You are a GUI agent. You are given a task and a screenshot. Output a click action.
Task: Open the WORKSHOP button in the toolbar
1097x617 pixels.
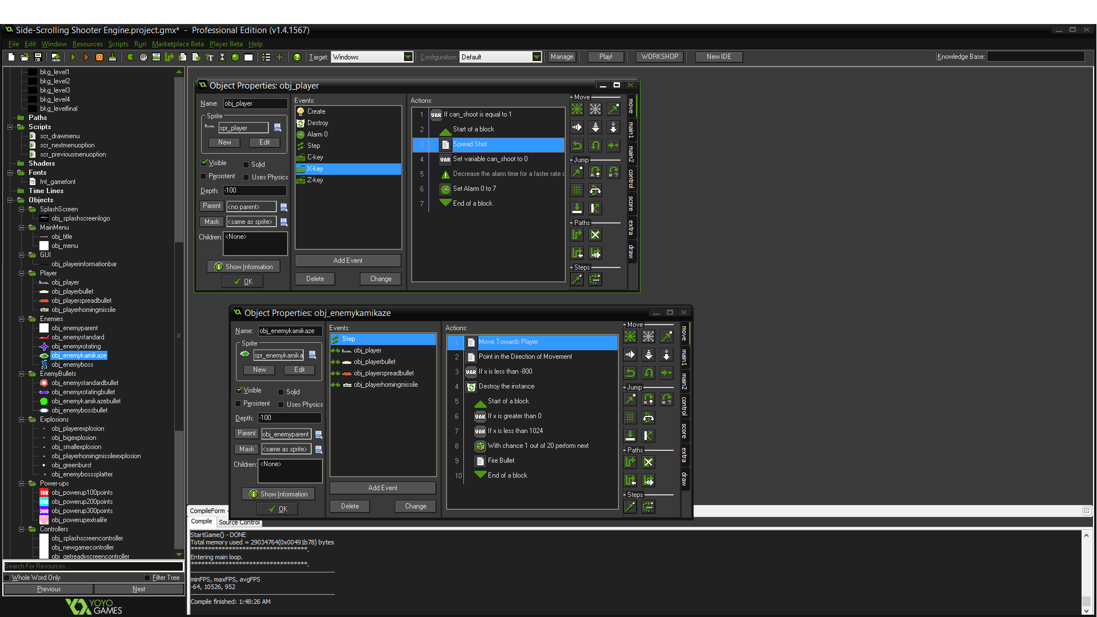coord(659,57)
